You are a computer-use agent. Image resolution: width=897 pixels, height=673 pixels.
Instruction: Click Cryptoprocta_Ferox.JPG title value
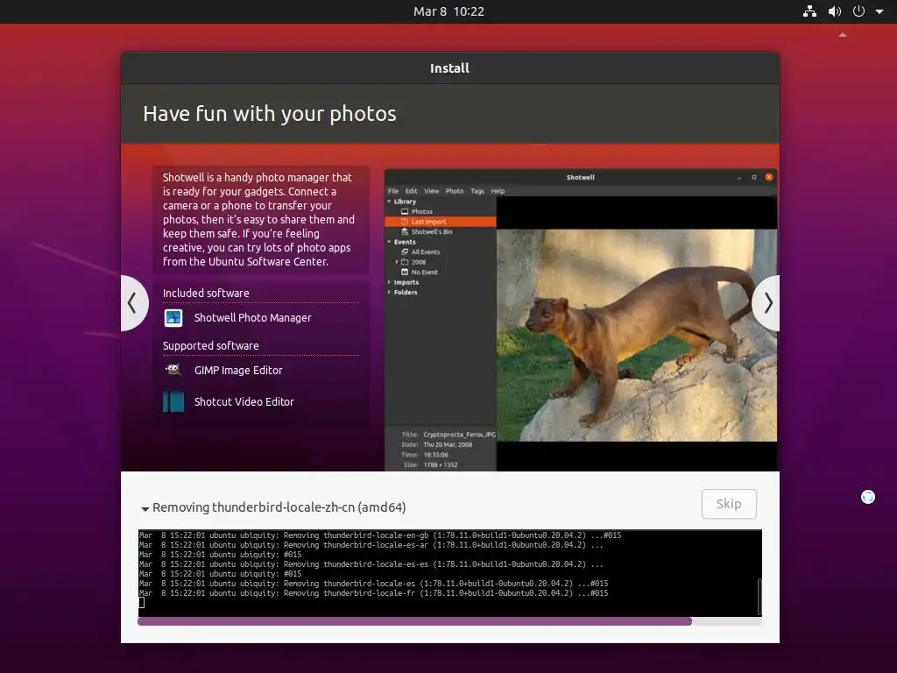pyautogui.click(x=459, y=435)
